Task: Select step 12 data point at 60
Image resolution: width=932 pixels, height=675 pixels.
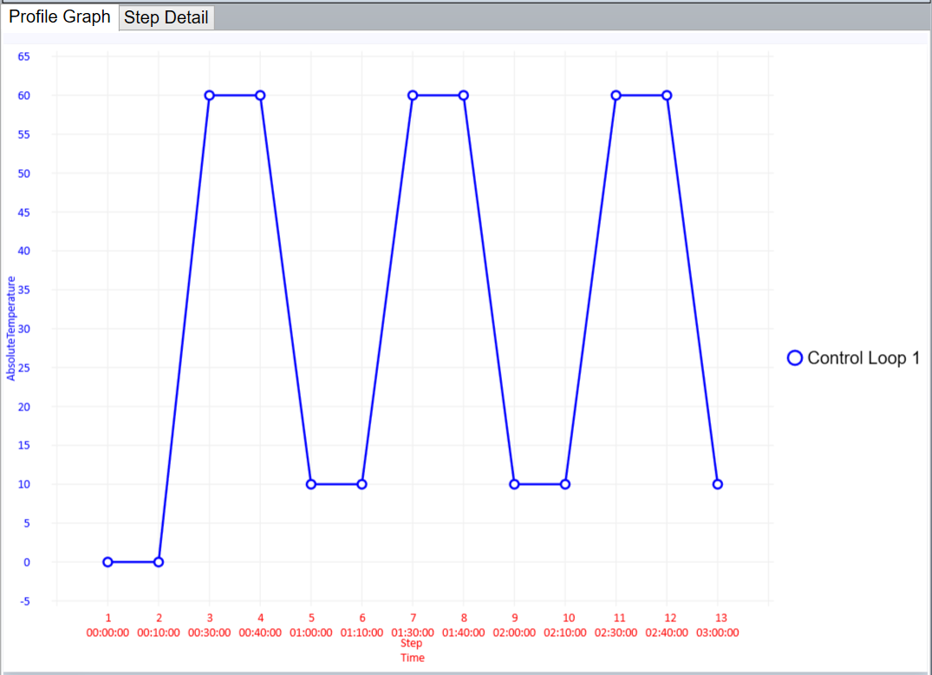Action: coord(667,95)
